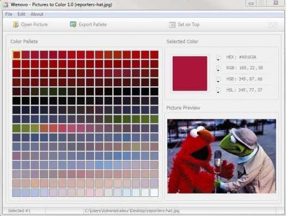
Task: Open the Edit menu
Action: pos(21,14)
